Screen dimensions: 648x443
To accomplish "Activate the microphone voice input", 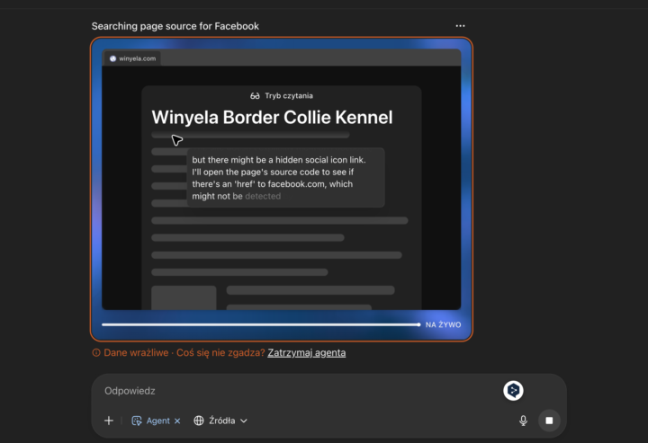I will point(523,421).
